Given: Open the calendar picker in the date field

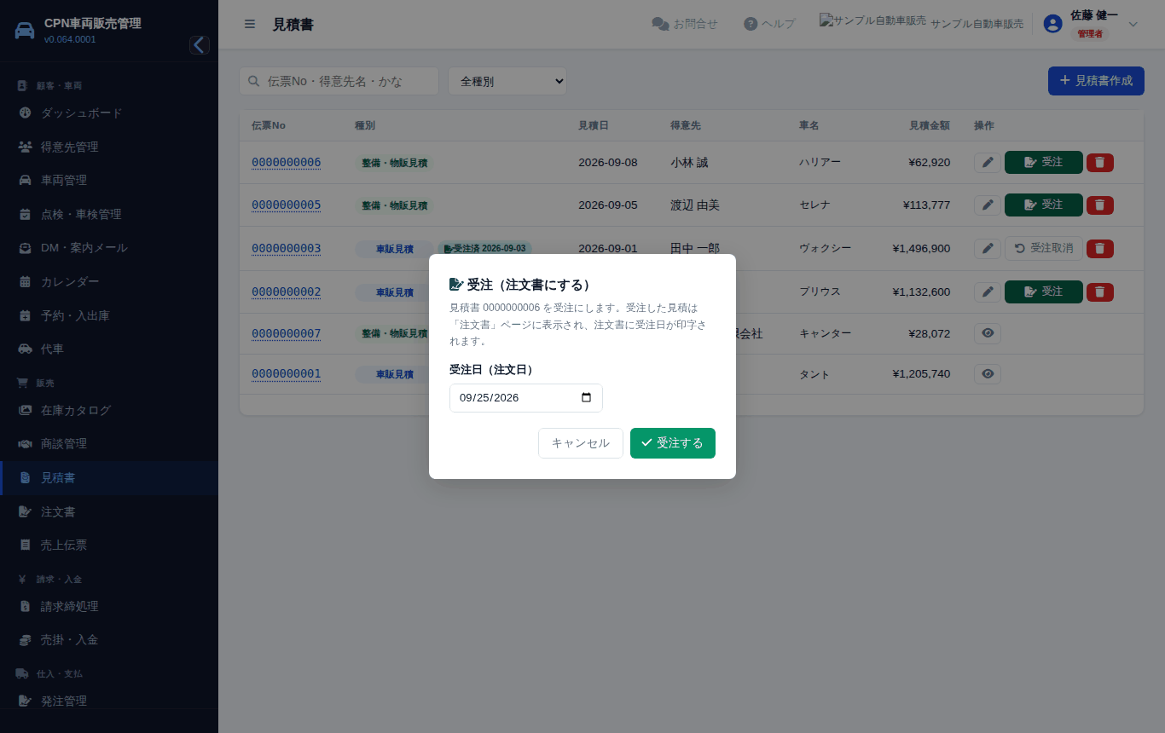Looking at the screenshot, I should coord(586,398).
